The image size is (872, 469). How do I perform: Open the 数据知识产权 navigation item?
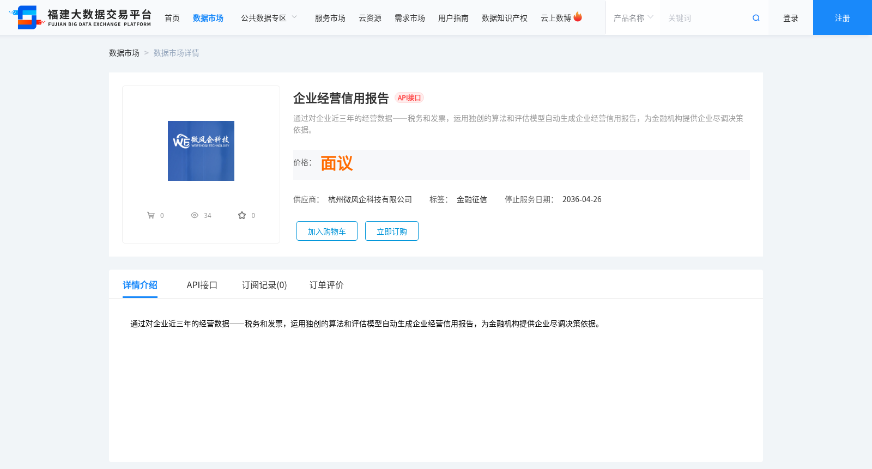pos(505,18)
